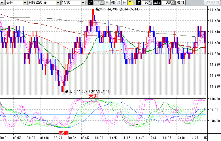The height and width of the screenshot is (141, 221).
Task: Click the T value field showing 96
Action: coord(146,3)
